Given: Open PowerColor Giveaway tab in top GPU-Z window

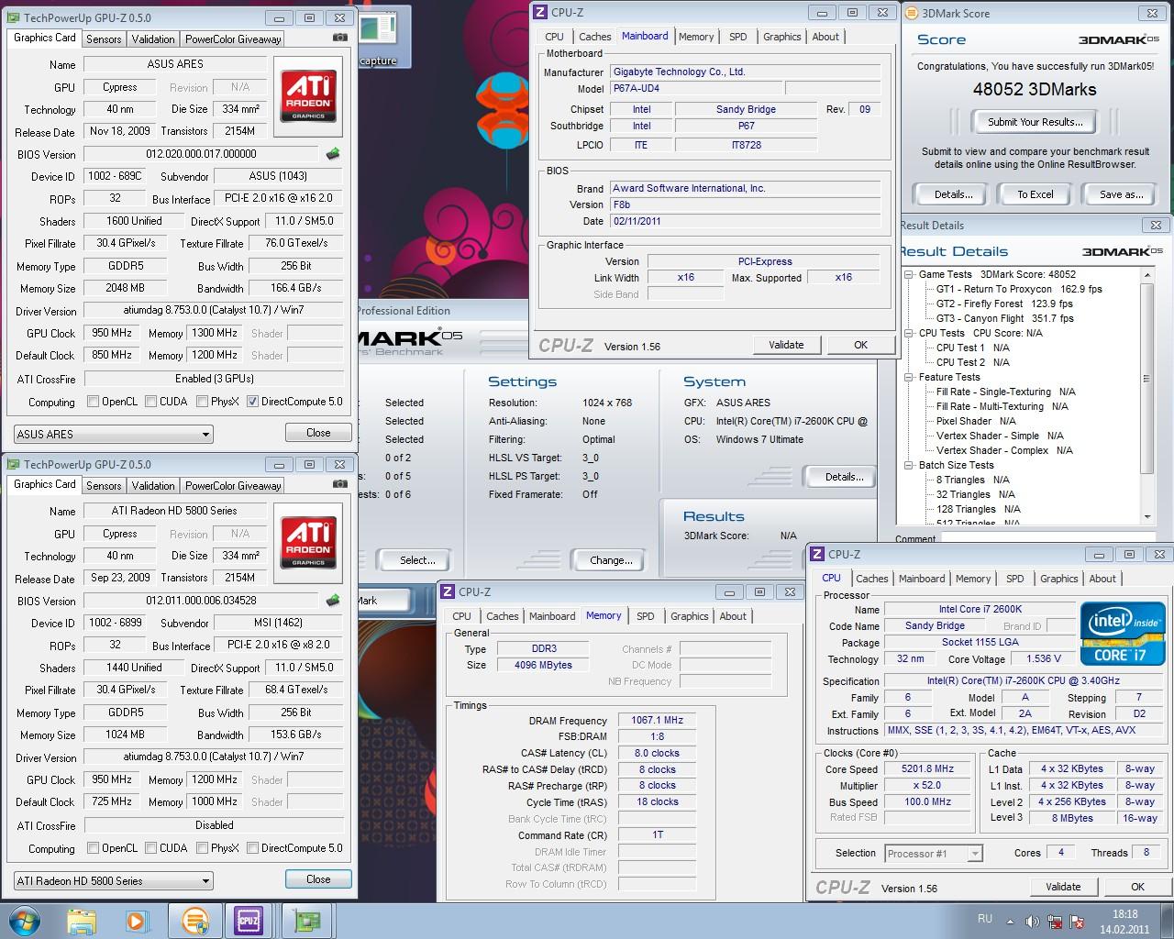Looking at the screenshot, I should coord(233,39).
